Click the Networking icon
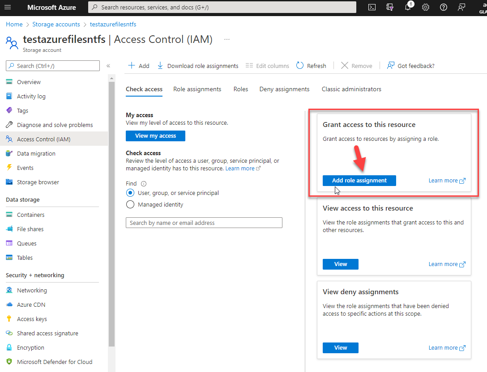 pyautogui.click(x=9, y=290)
